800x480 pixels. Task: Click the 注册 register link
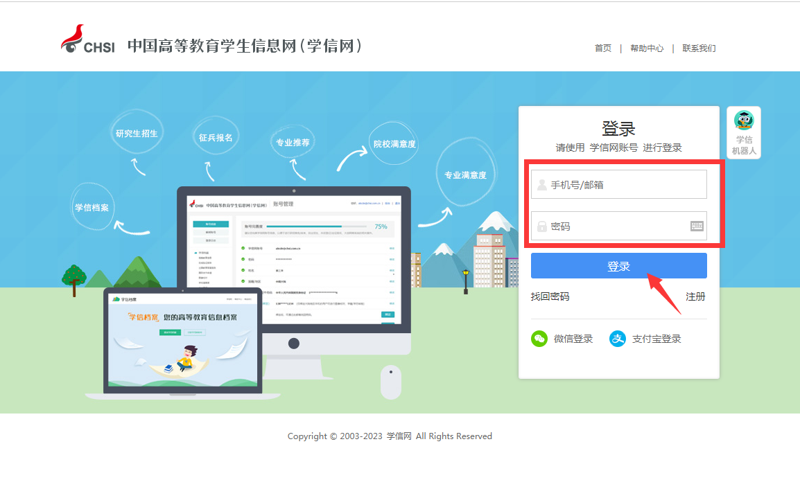tap(695, 296)
